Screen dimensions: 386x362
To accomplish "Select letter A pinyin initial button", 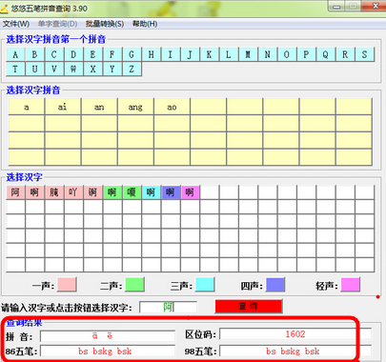I will point(15,54).
